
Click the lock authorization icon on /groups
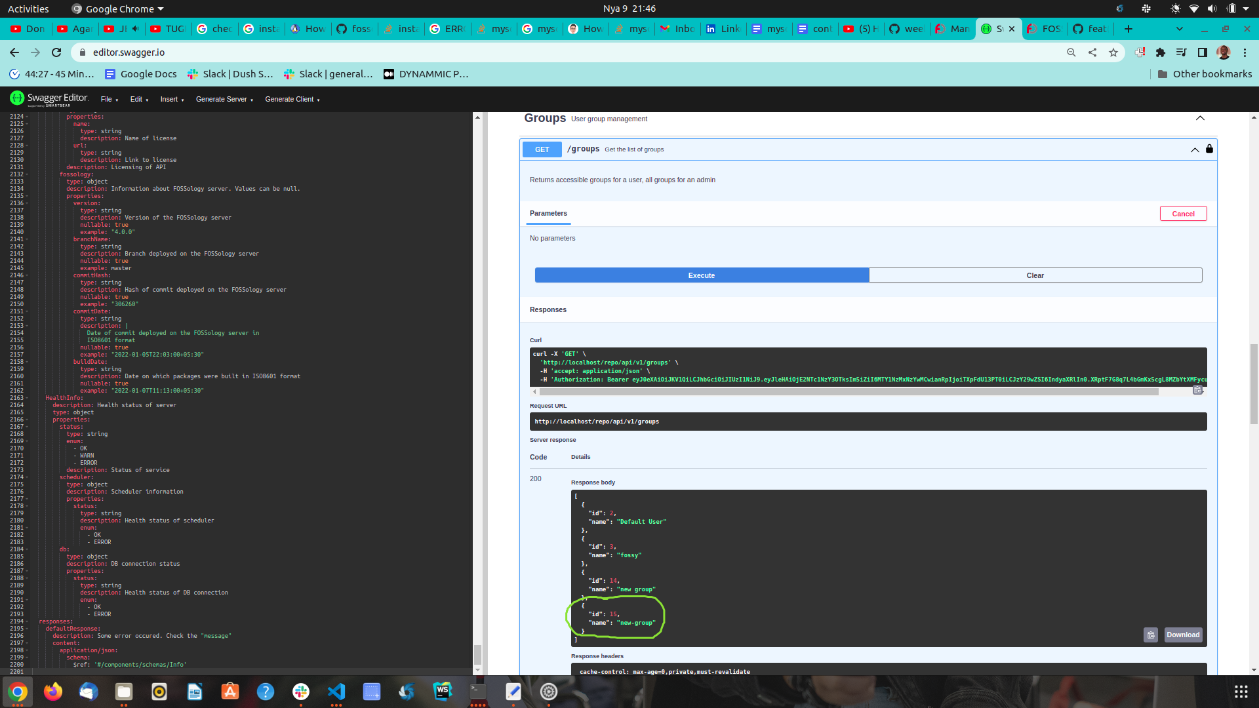point(1209,149)
